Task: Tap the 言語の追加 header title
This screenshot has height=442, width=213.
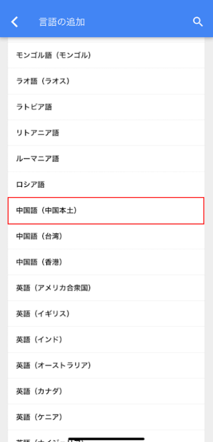Action: 62,22
